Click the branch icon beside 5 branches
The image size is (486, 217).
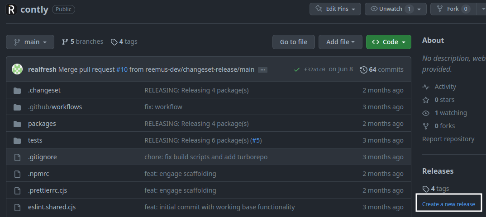point(65,42)
